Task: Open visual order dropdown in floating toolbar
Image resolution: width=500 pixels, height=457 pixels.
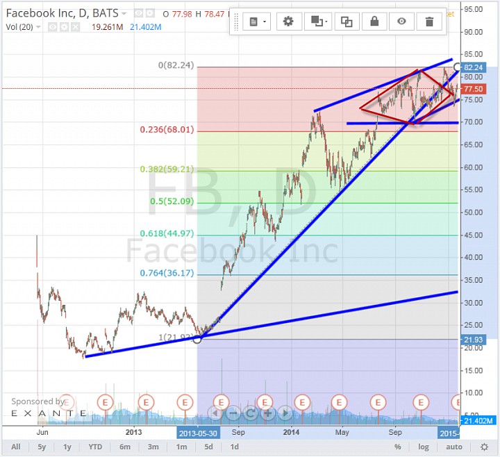Action: point(318,22)
